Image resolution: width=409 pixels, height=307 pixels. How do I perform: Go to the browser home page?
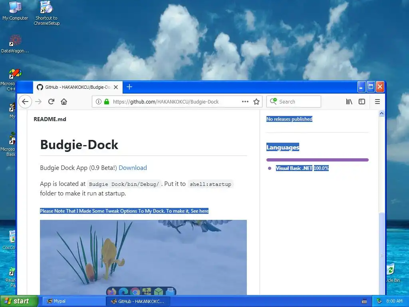(x=64, y=102)
